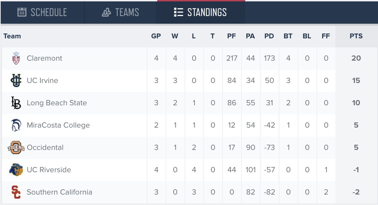Click the PD column header

269,36
